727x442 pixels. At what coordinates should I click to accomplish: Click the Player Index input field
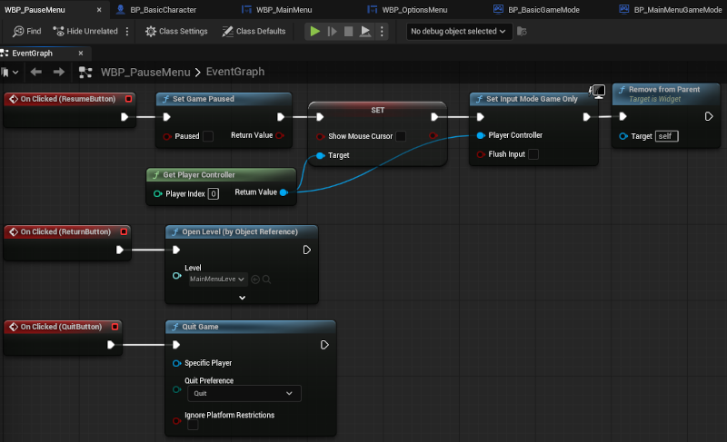tap(214, 193)
